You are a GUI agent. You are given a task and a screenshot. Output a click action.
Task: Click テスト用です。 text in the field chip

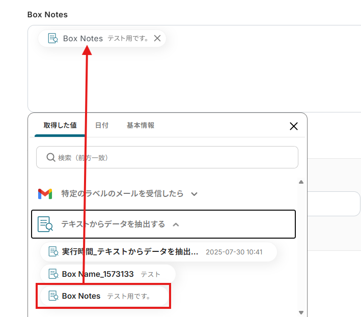point(128,38)
